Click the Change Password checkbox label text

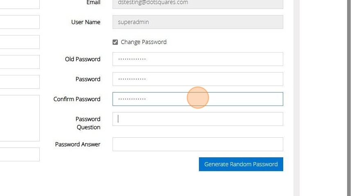tap(144, 42)
